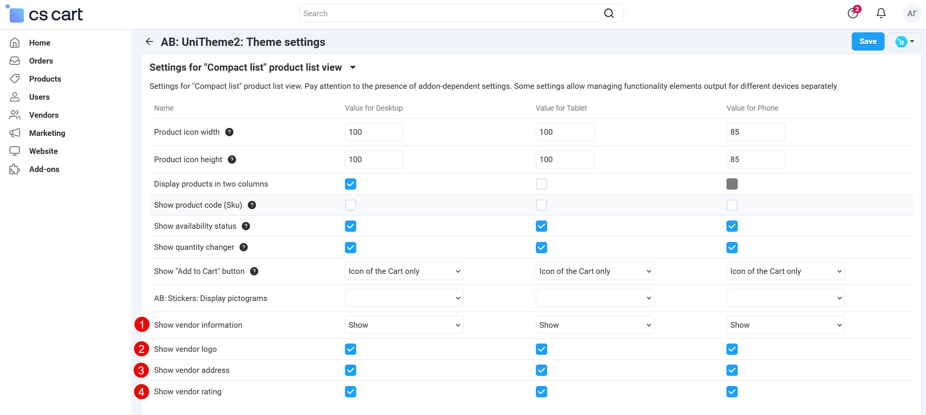Image resolution: width=926 pixels, height=415 pixels.
Task: Open notifications via the bell icon
Action: click(881, 13)
